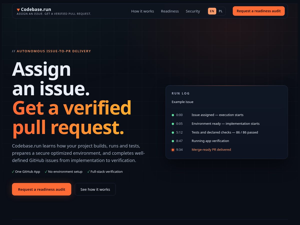Click the orange dot at 9:34
This screenshot has width=300, height=225.
pyautogui.click(x=173, y=150)
